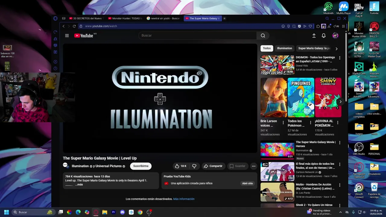
Task: Reload the page in Opera GX
Action: click(74, 26)
